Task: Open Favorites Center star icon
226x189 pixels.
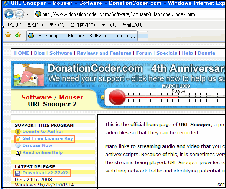Action: pos(8,35)
